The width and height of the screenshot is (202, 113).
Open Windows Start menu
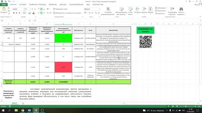[3, 110]
